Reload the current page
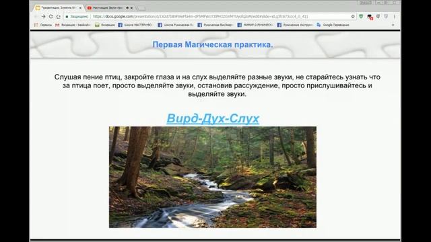This screenshot has width=431, height=242. click(51, 16)
